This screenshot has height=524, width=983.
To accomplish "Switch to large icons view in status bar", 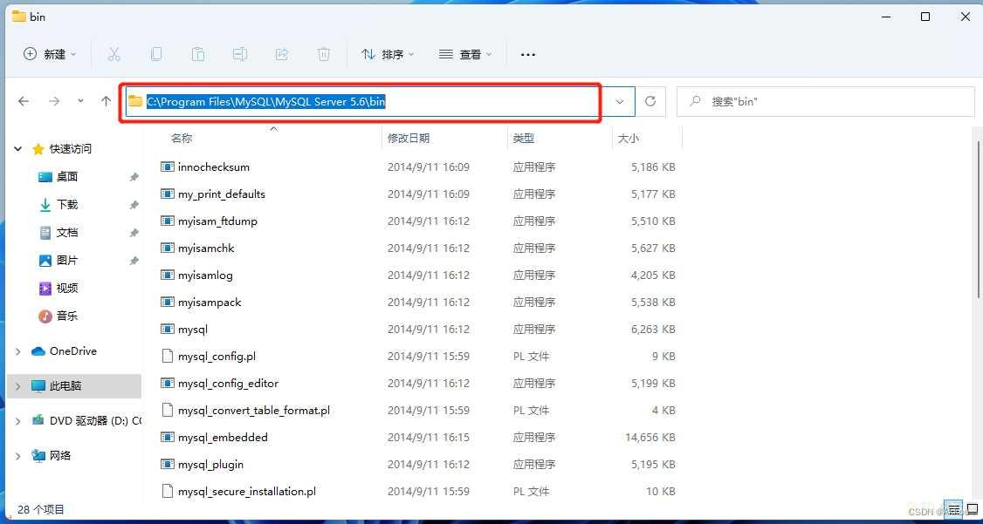I will 971,508.
